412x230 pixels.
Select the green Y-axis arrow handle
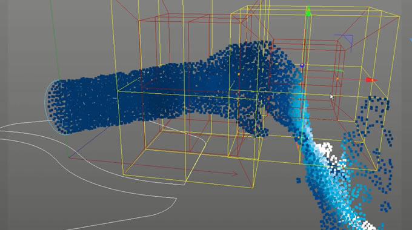(308, 11)
